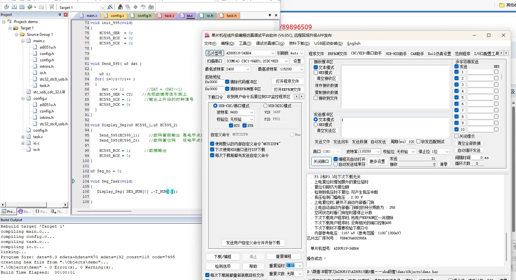The width and height of the screenshot is (516, 280).
Task: Click the send buffer text input area
Action: (394, 127)
